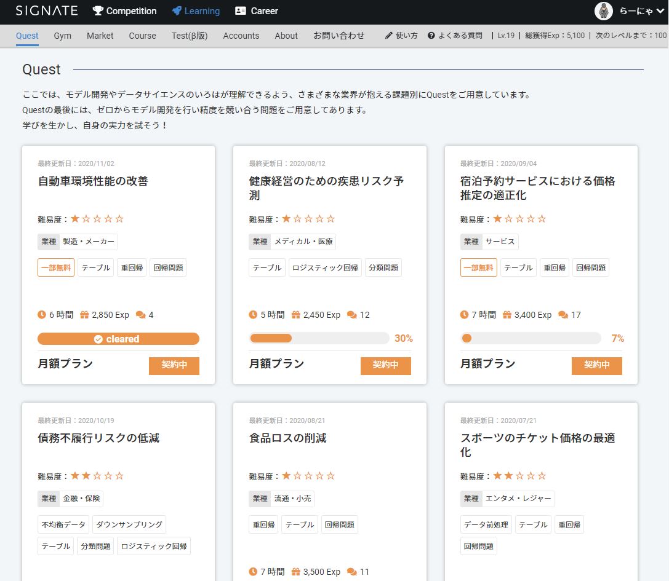Open the 食品ロスの削減 quest title

[287, 438]
